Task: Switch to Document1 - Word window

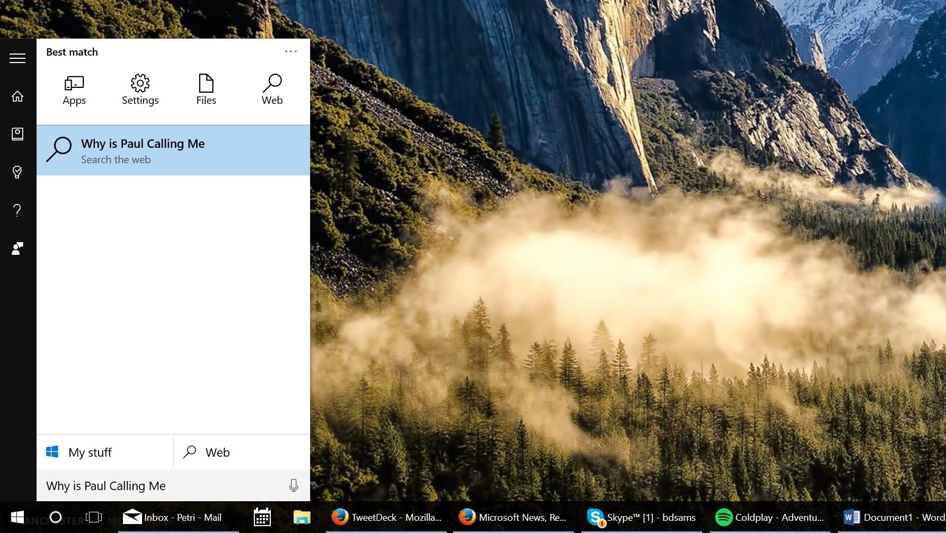Action: tap(892, 517)
